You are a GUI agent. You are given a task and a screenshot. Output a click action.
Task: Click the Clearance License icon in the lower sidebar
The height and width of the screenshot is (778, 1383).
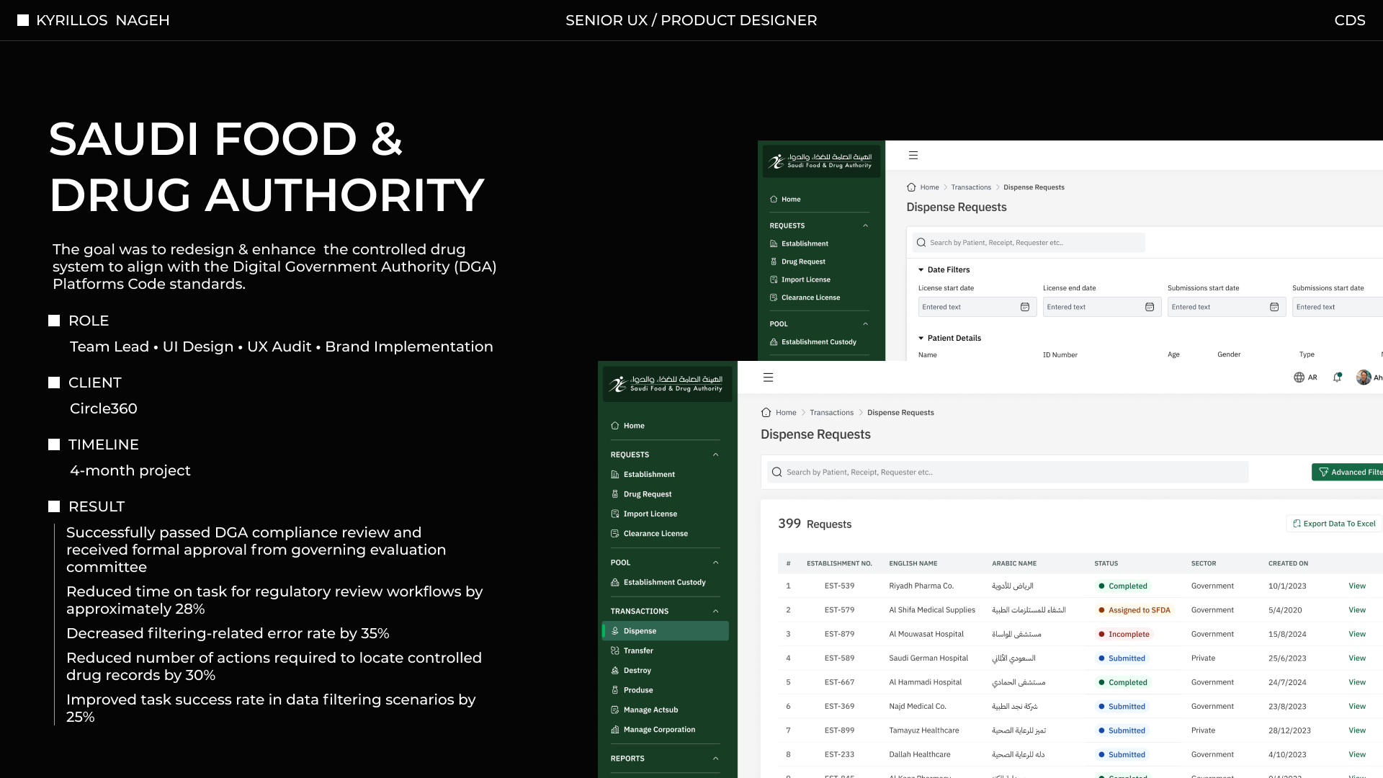[x=615, y=534]
